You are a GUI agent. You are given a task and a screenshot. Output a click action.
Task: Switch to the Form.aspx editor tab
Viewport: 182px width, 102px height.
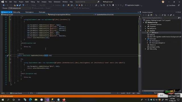pos(42,12)
